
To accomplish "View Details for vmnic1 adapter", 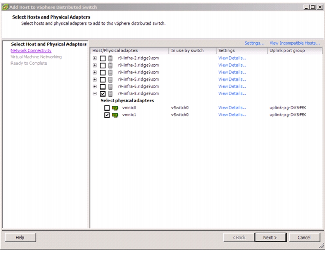I will coord(232,115).
